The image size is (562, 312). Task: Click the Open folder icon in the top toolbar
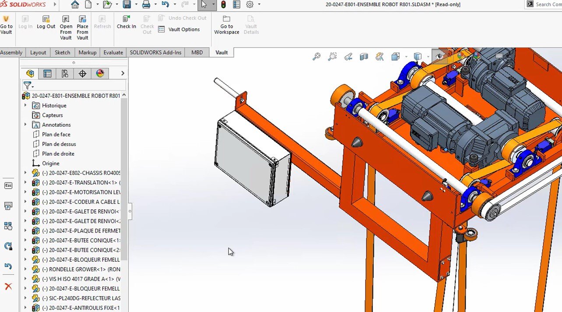tap(107, 5)
